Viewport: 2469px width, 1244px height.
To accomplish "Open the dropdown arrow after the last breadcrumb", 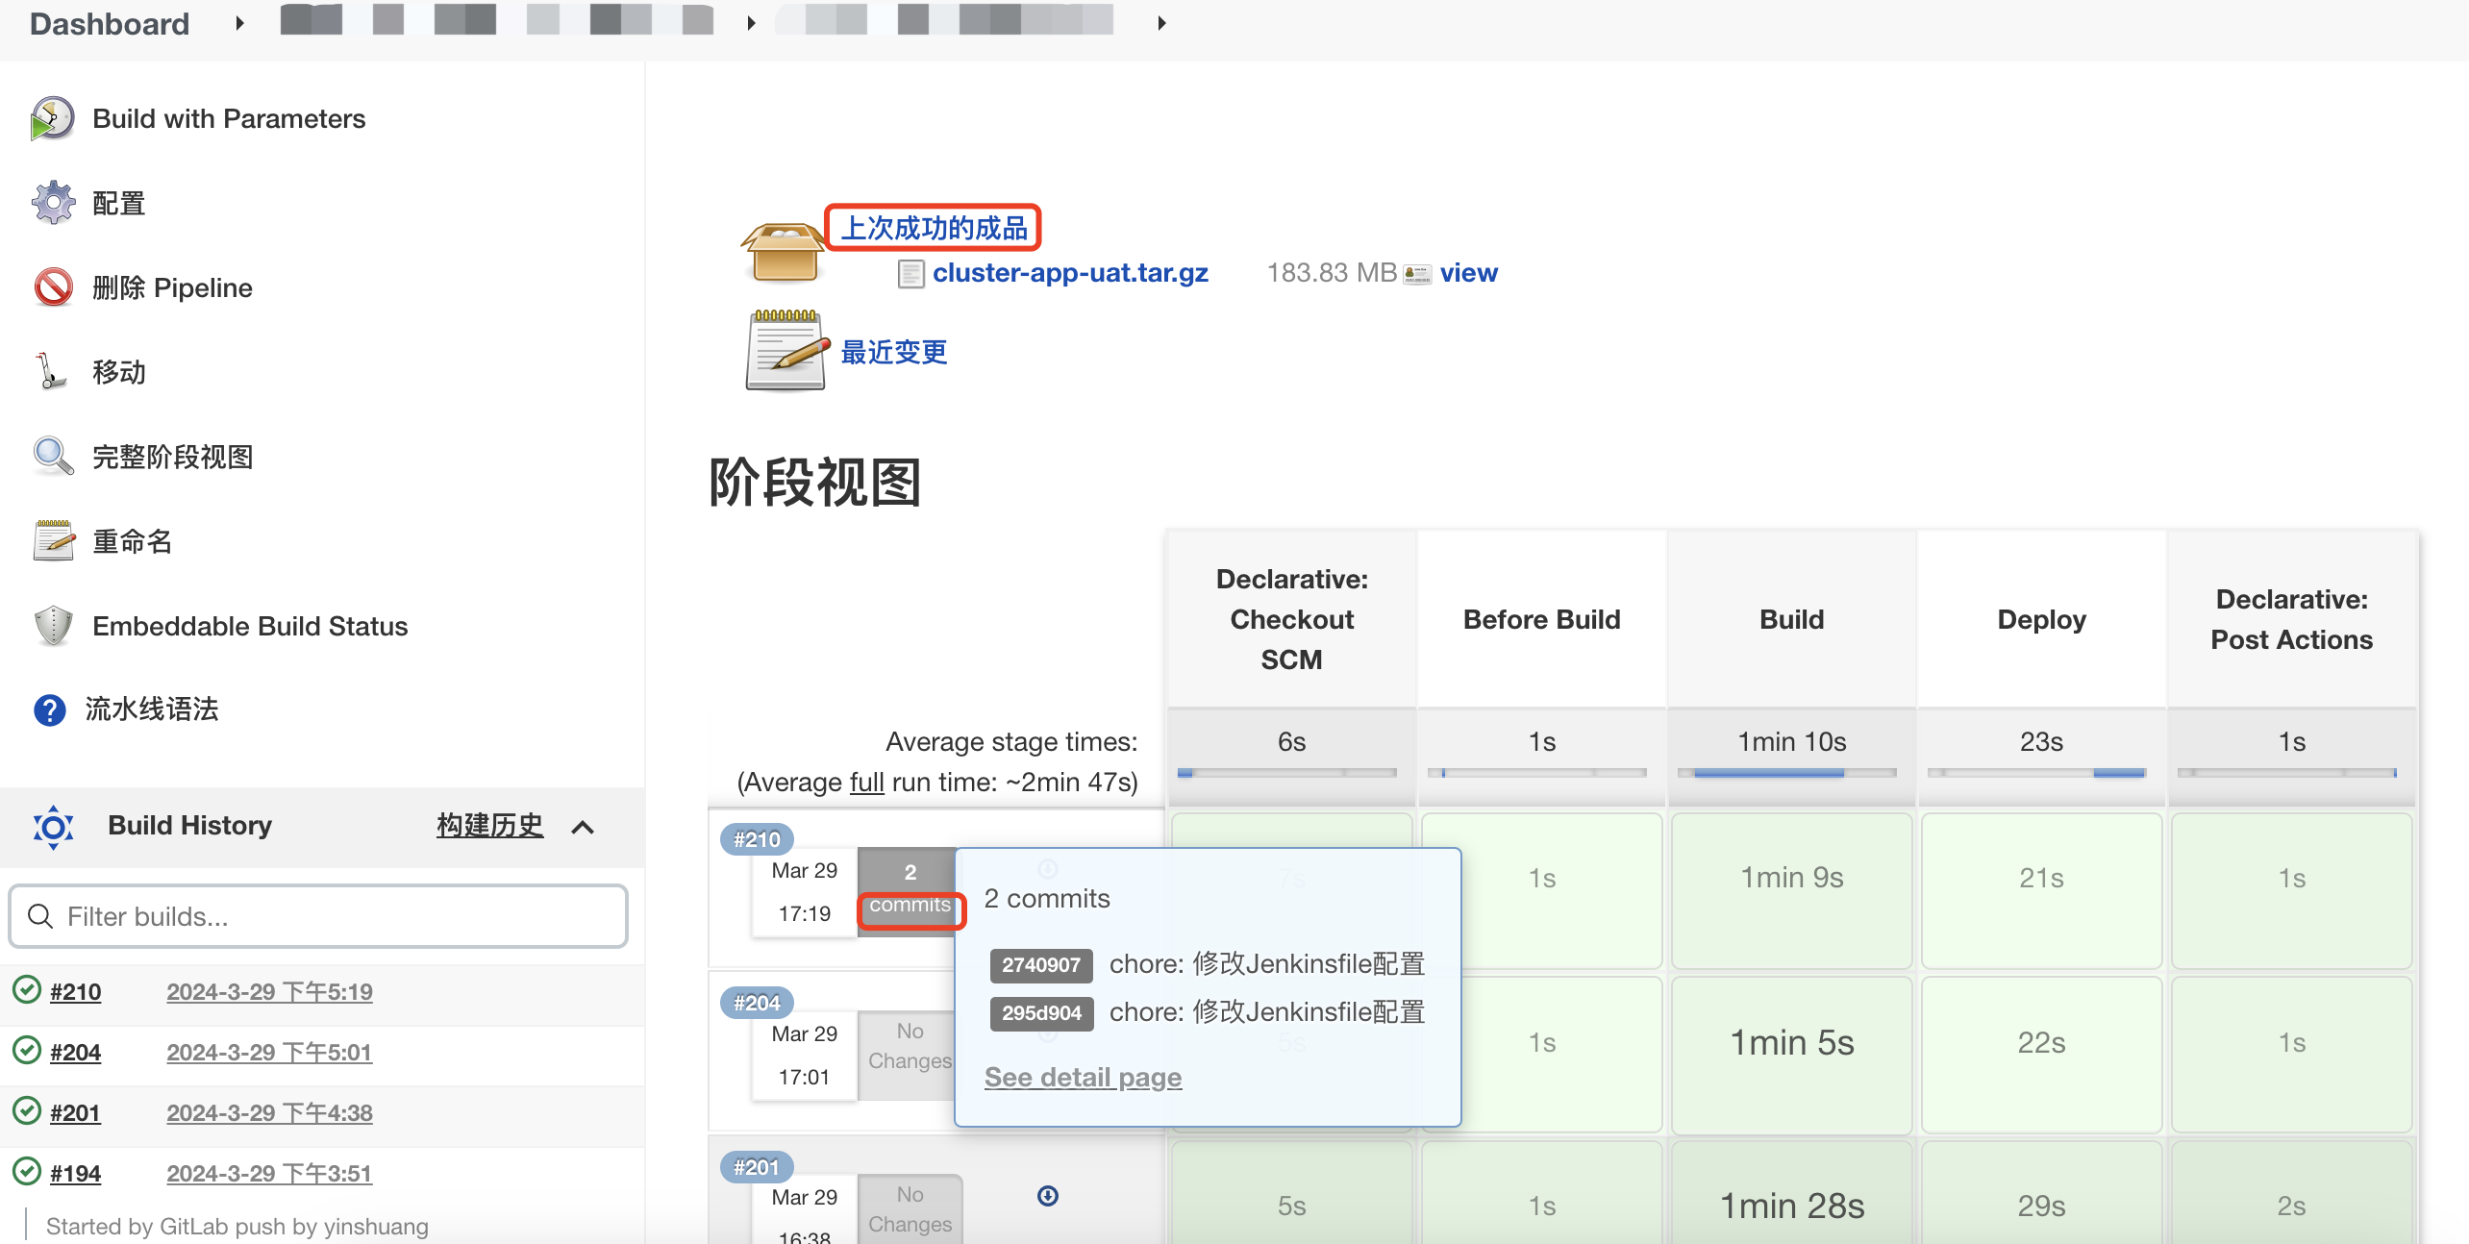I will pyautogui.click(x=1161, y=23).
